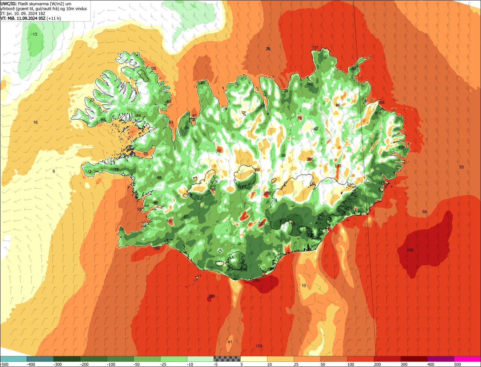481x367 pixels.
Task: Click the '78' value in the west-central highlands
Action: [218, 151]
